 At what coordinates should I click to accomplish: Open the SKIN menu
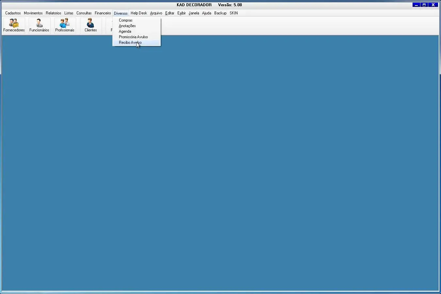[234, 13]
